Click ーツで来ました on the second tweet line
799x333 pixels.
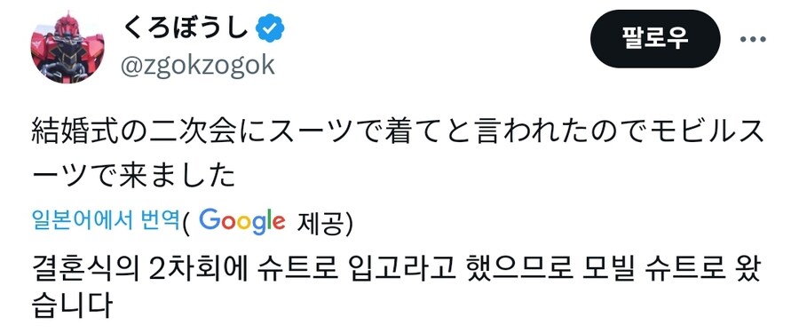coord(133,177)
